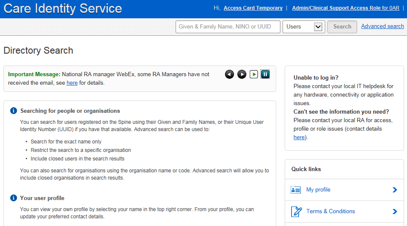Click the 'Search for the exact name only' bullet

[66, 142]
